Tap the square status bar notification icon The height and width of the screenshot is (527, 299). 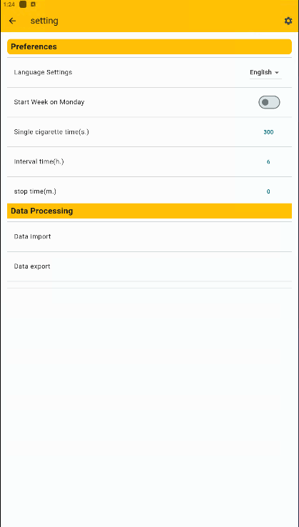tap(23, 4)
